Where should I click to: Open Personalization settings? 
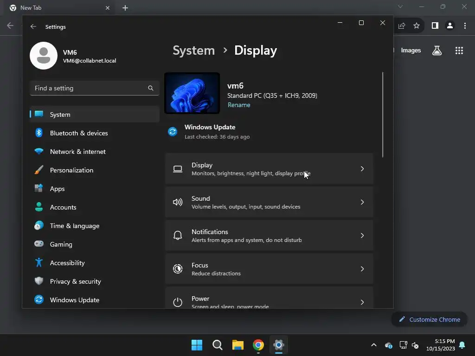coord(95,170)
